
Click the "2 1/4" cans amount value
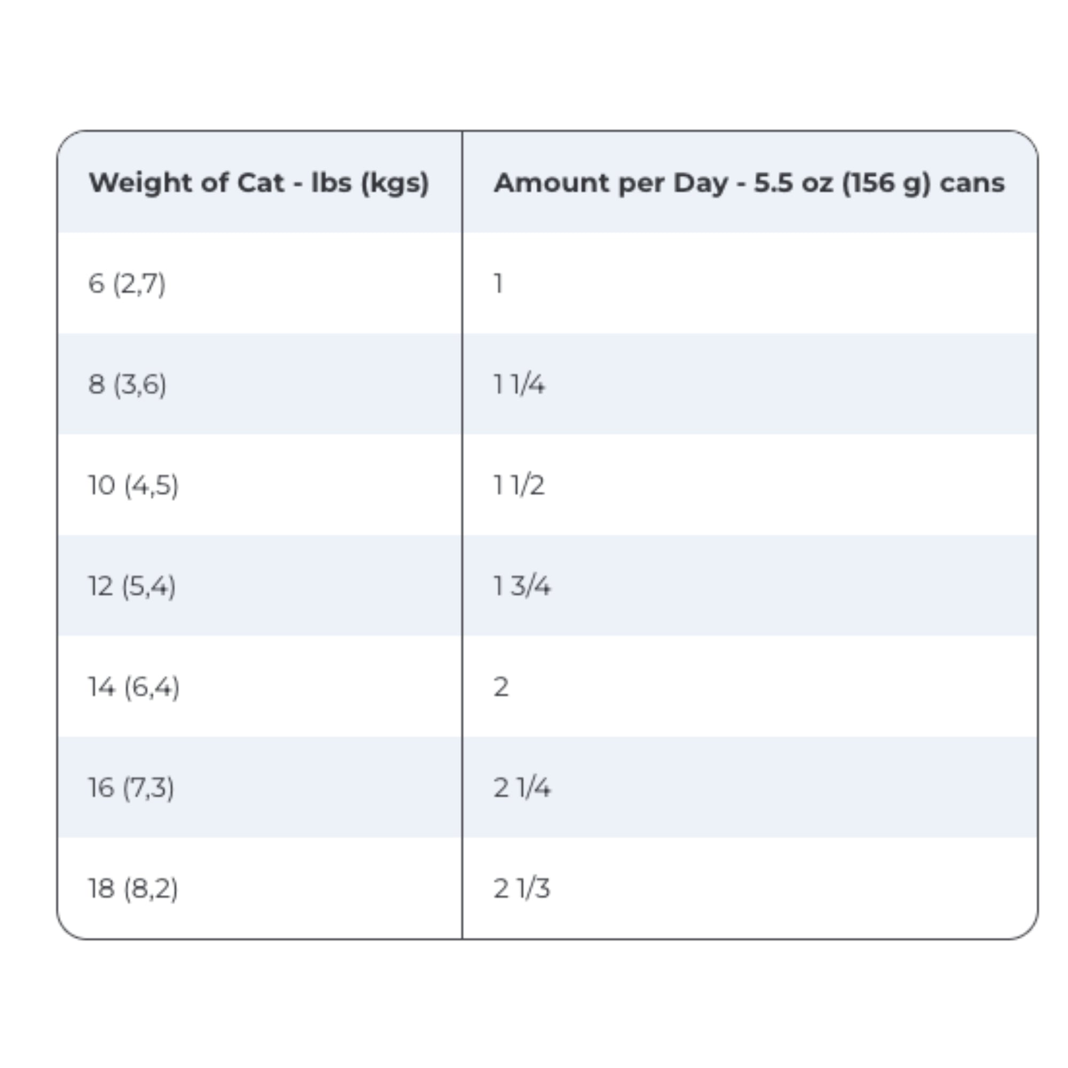pyautogui.click(x=522, y=788)
